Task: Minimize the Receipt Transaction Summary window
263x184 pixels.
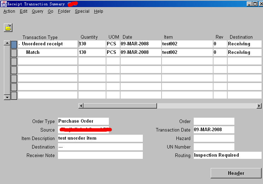Action: click(249, 4)
